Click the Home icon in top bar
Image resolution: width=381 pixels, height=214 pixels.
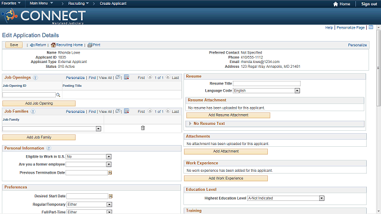coord(336,4)
